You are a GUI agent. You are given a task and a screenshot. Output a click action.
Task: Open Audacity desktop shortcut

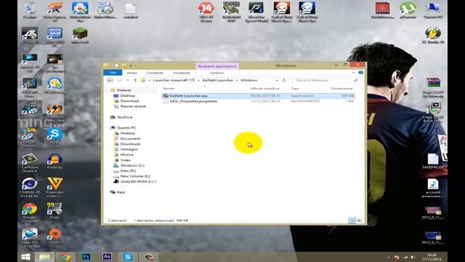(55, 162)
